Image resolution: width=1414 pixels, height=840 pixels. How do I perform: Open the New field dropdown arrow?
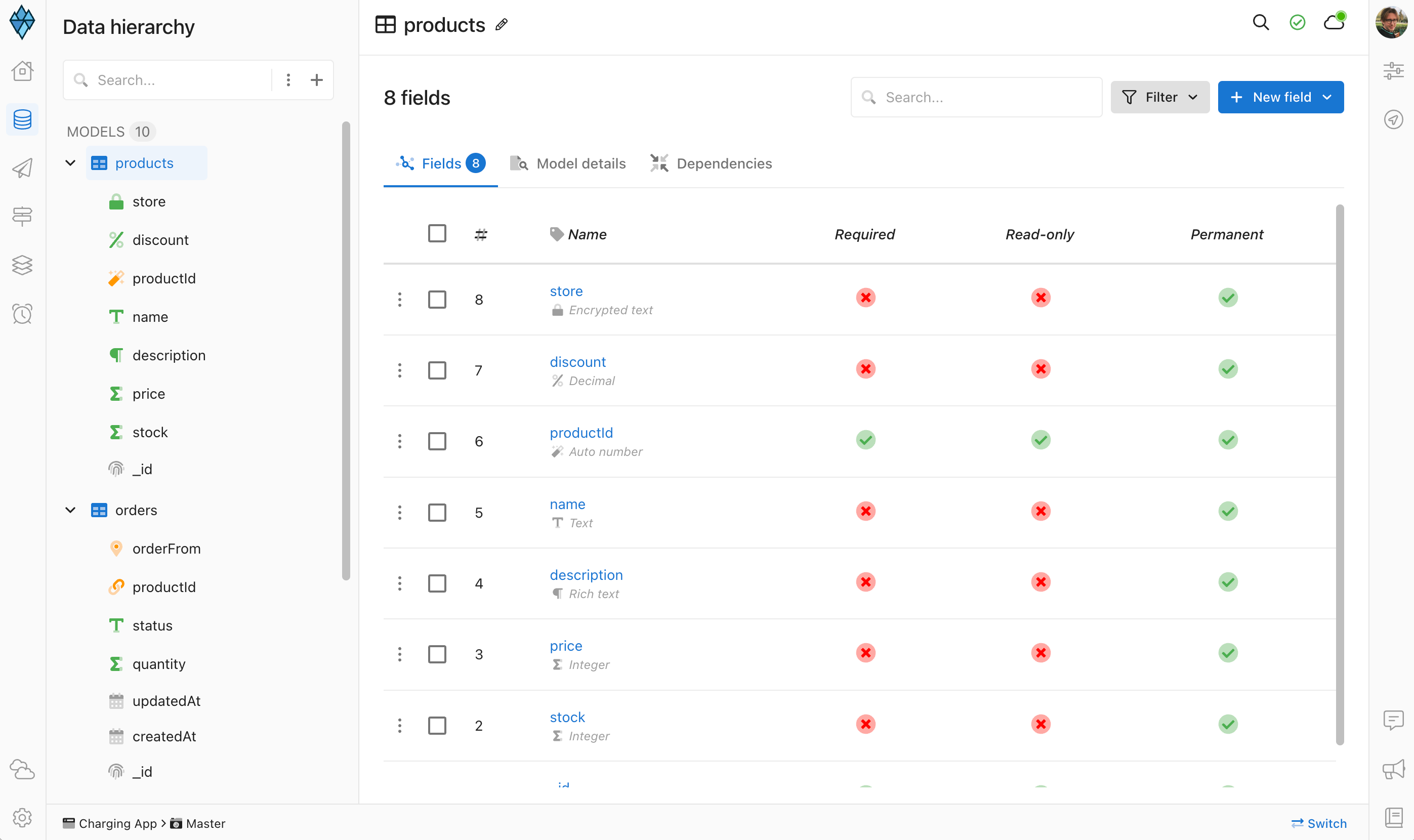point(1328,97)
